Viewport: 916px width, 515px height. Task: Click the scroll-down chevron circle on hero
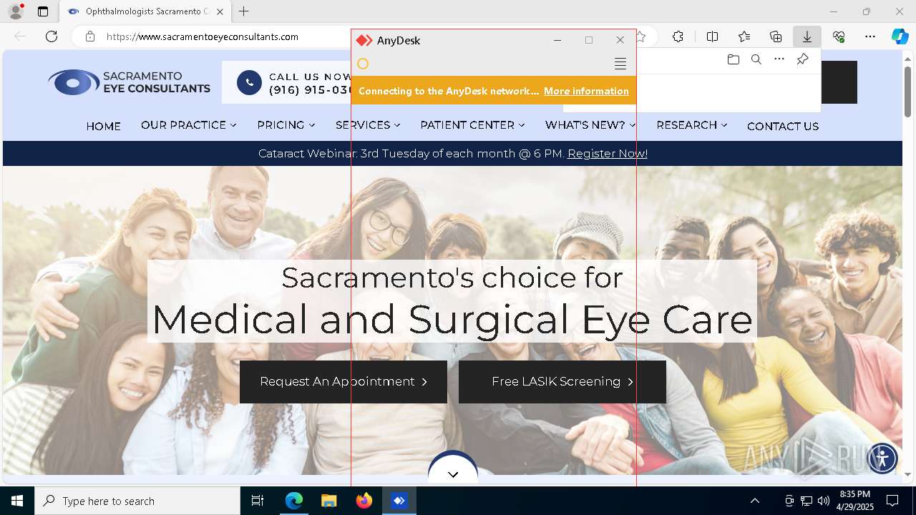[x=453, y=472]
